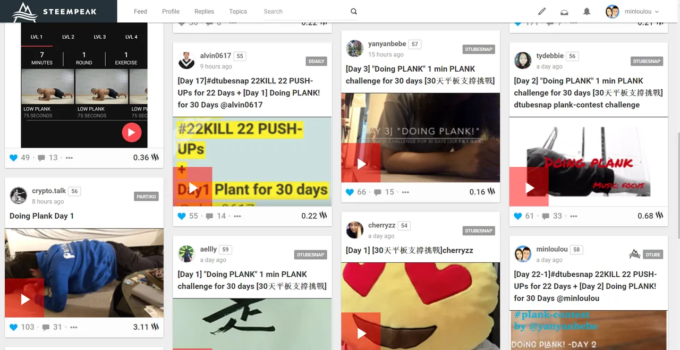680x350 pixels.
Task: Open comments on the crypto.talk post
Action: [46, 327]
